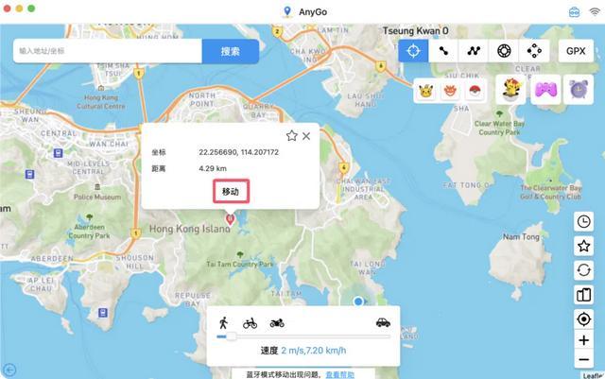The image size is (605, 379).
Task: Open the purple game controller tool
Action: click(545, 90)
